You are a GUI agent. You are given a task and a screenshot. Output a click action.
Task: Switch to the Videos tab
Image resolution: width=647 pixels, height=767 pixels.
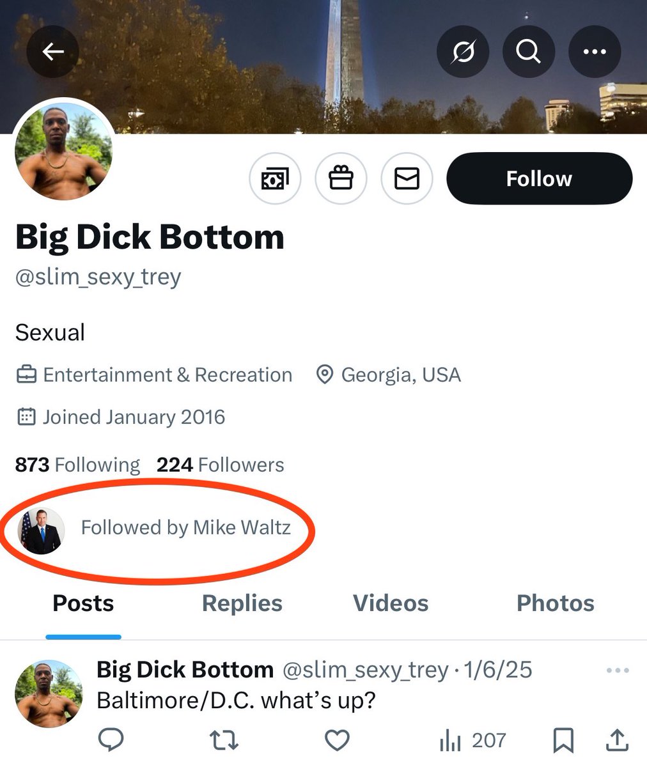[391, 603]
